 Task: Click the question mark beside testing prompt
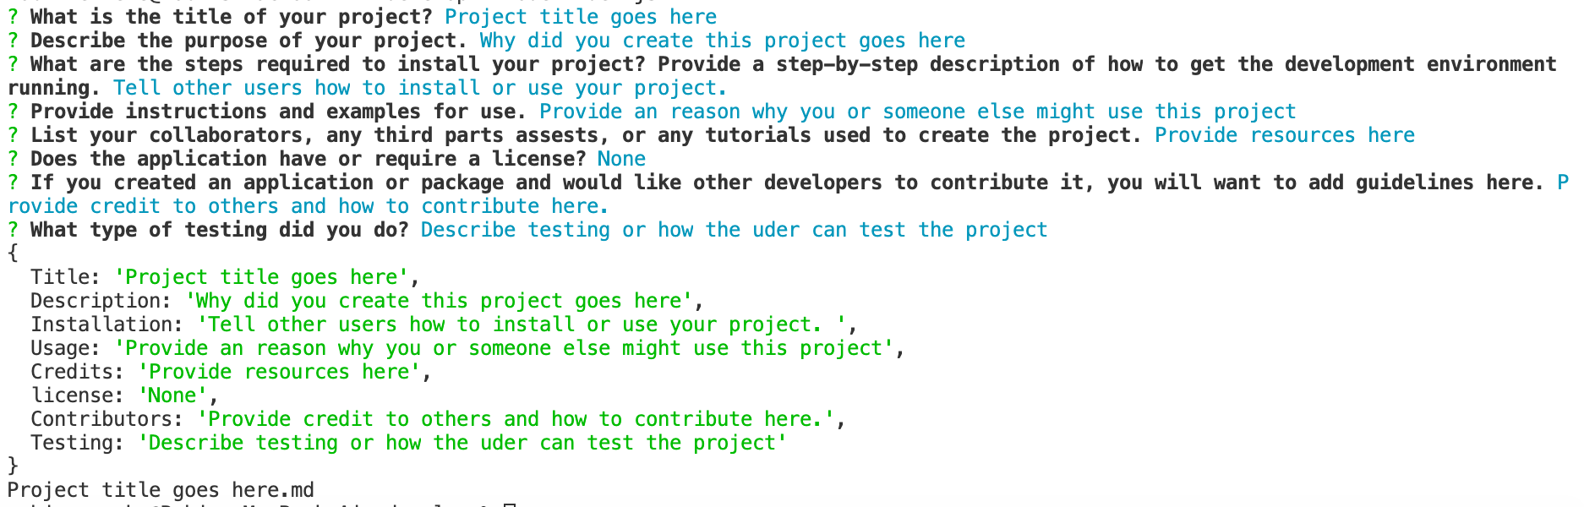pos(13,230)
